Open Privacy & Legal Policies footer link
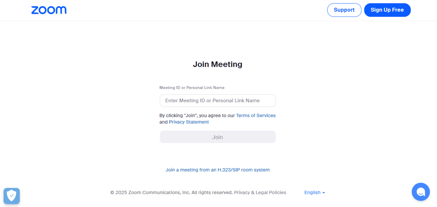 pyautogui.click(x=260, y=192)
